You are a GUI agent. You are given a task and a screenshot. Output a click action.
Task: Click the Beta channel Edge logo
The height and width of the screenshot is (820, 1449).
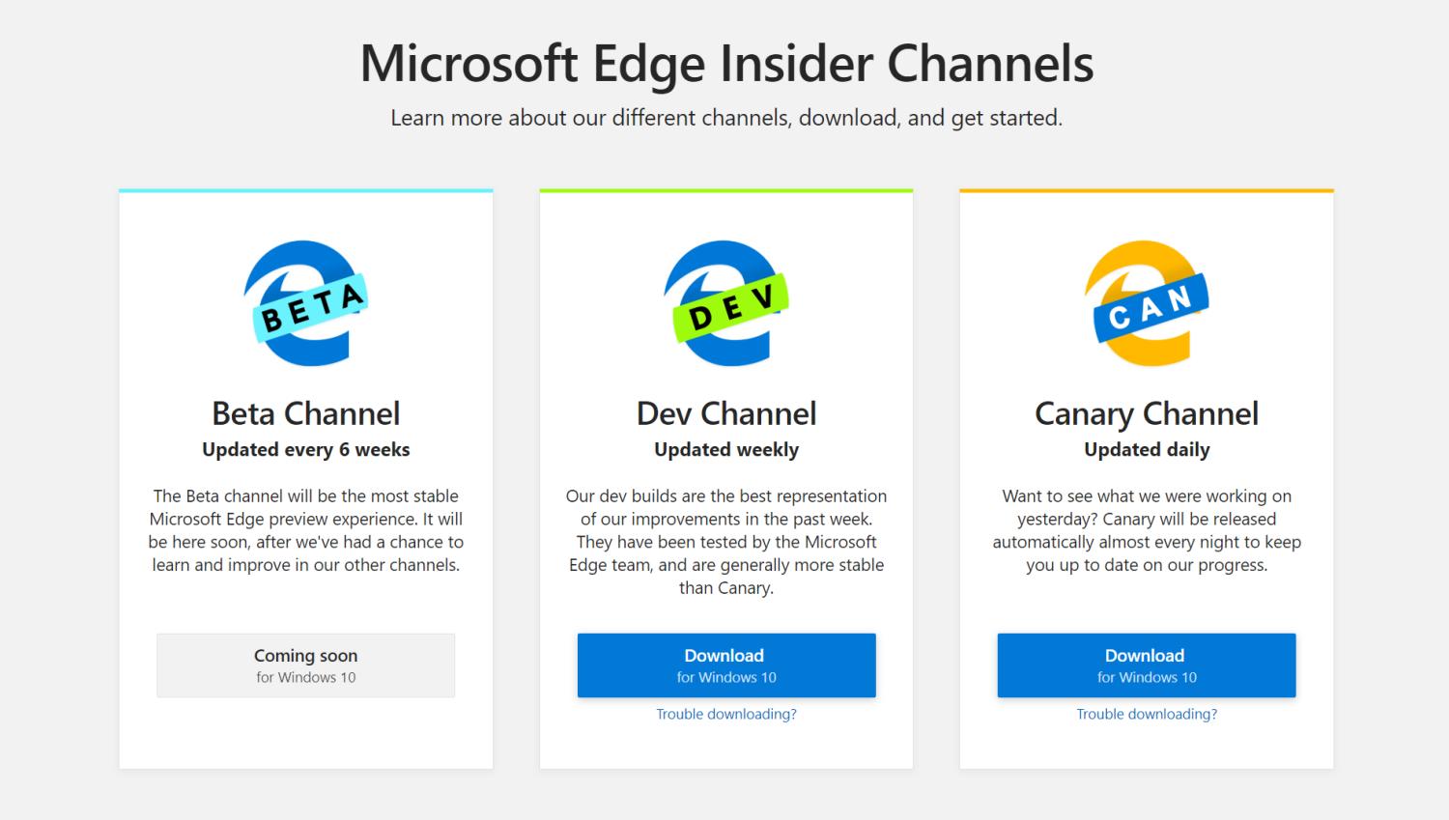(x=305, y=303)
